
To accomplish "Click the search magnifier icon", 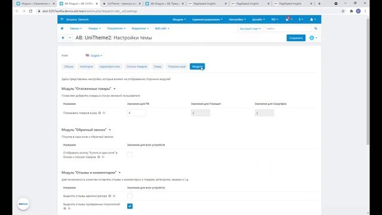I will pos(316,29).
